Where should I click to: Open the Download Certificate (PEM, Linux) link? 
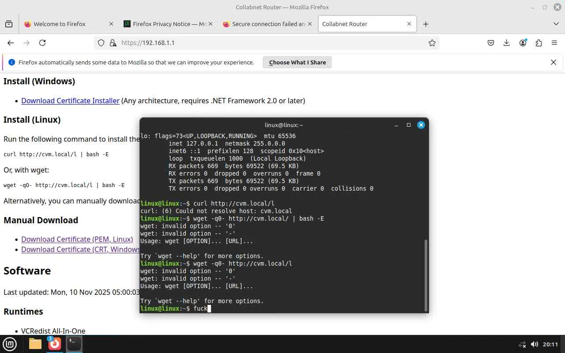click(77, 239)
